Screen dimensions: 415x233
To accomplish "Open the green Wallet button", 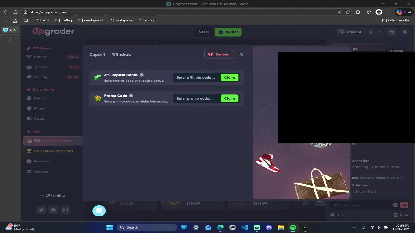I will (x=228, y=32).
